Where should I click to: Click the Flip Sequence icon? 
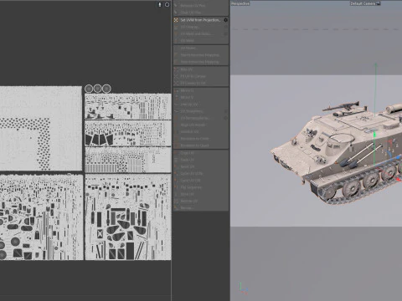click(x=176, y=187)
